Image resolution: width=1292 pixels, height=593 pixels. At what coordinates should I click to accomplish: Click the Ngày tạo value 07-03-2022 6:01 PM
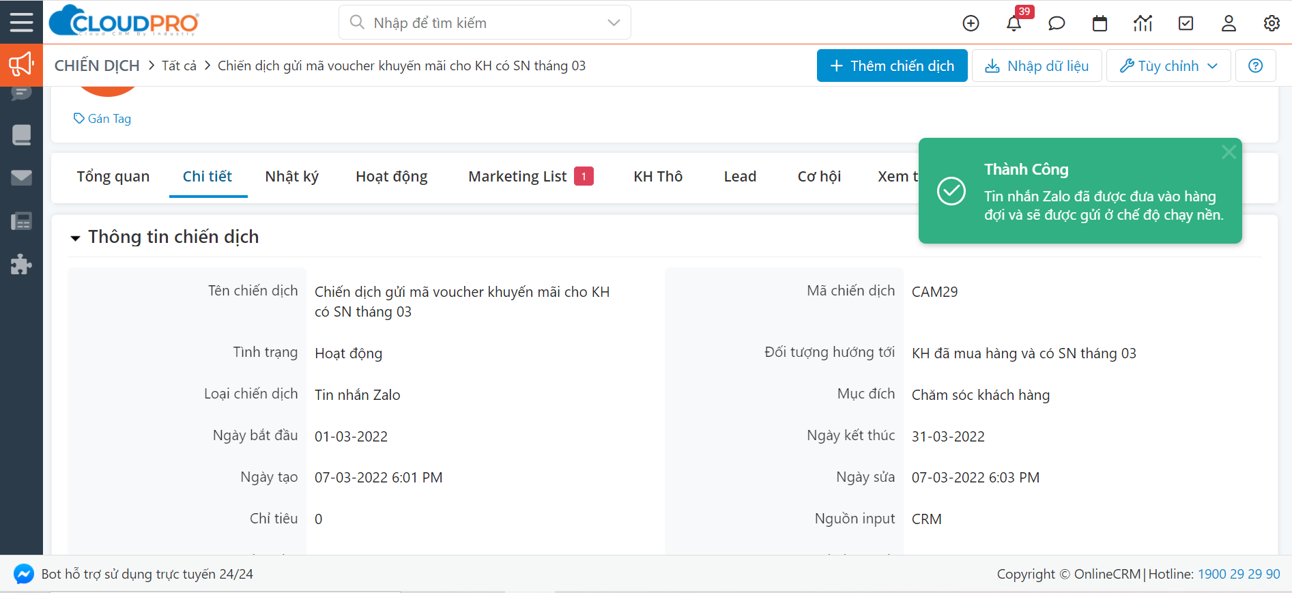[378, 478]
